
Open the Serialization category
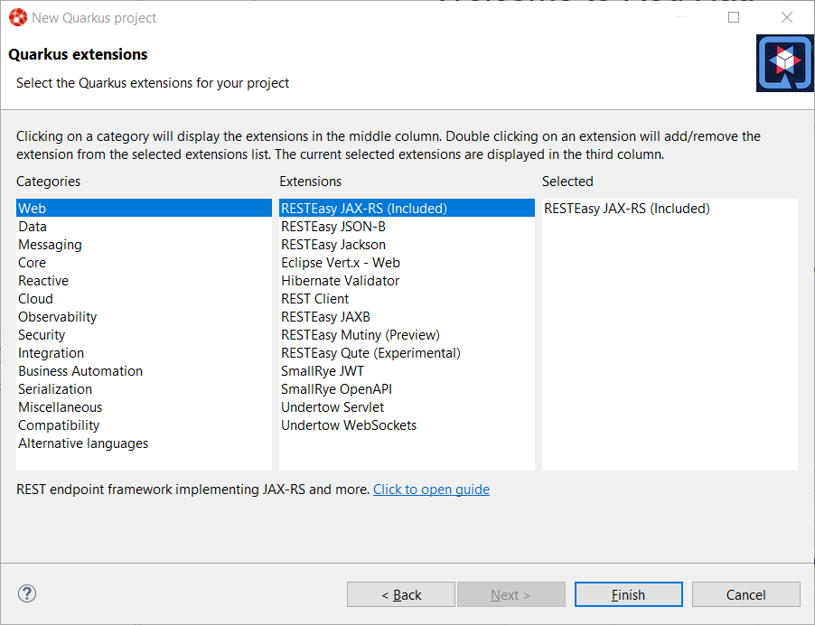[144, 388]
